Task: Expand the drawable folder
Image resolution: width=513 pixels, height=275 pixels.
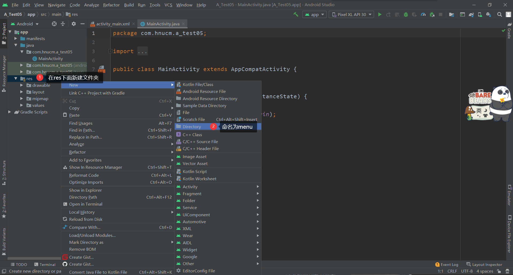Action: tap(22, 85)
